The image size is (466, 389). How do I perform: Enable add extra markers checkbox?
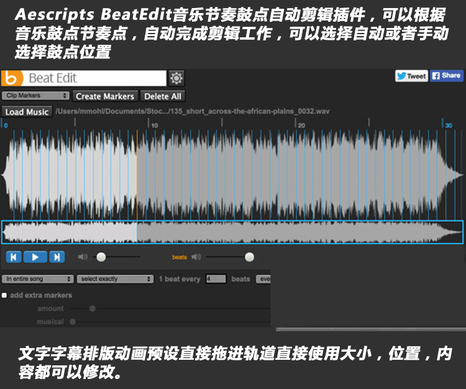4,295
